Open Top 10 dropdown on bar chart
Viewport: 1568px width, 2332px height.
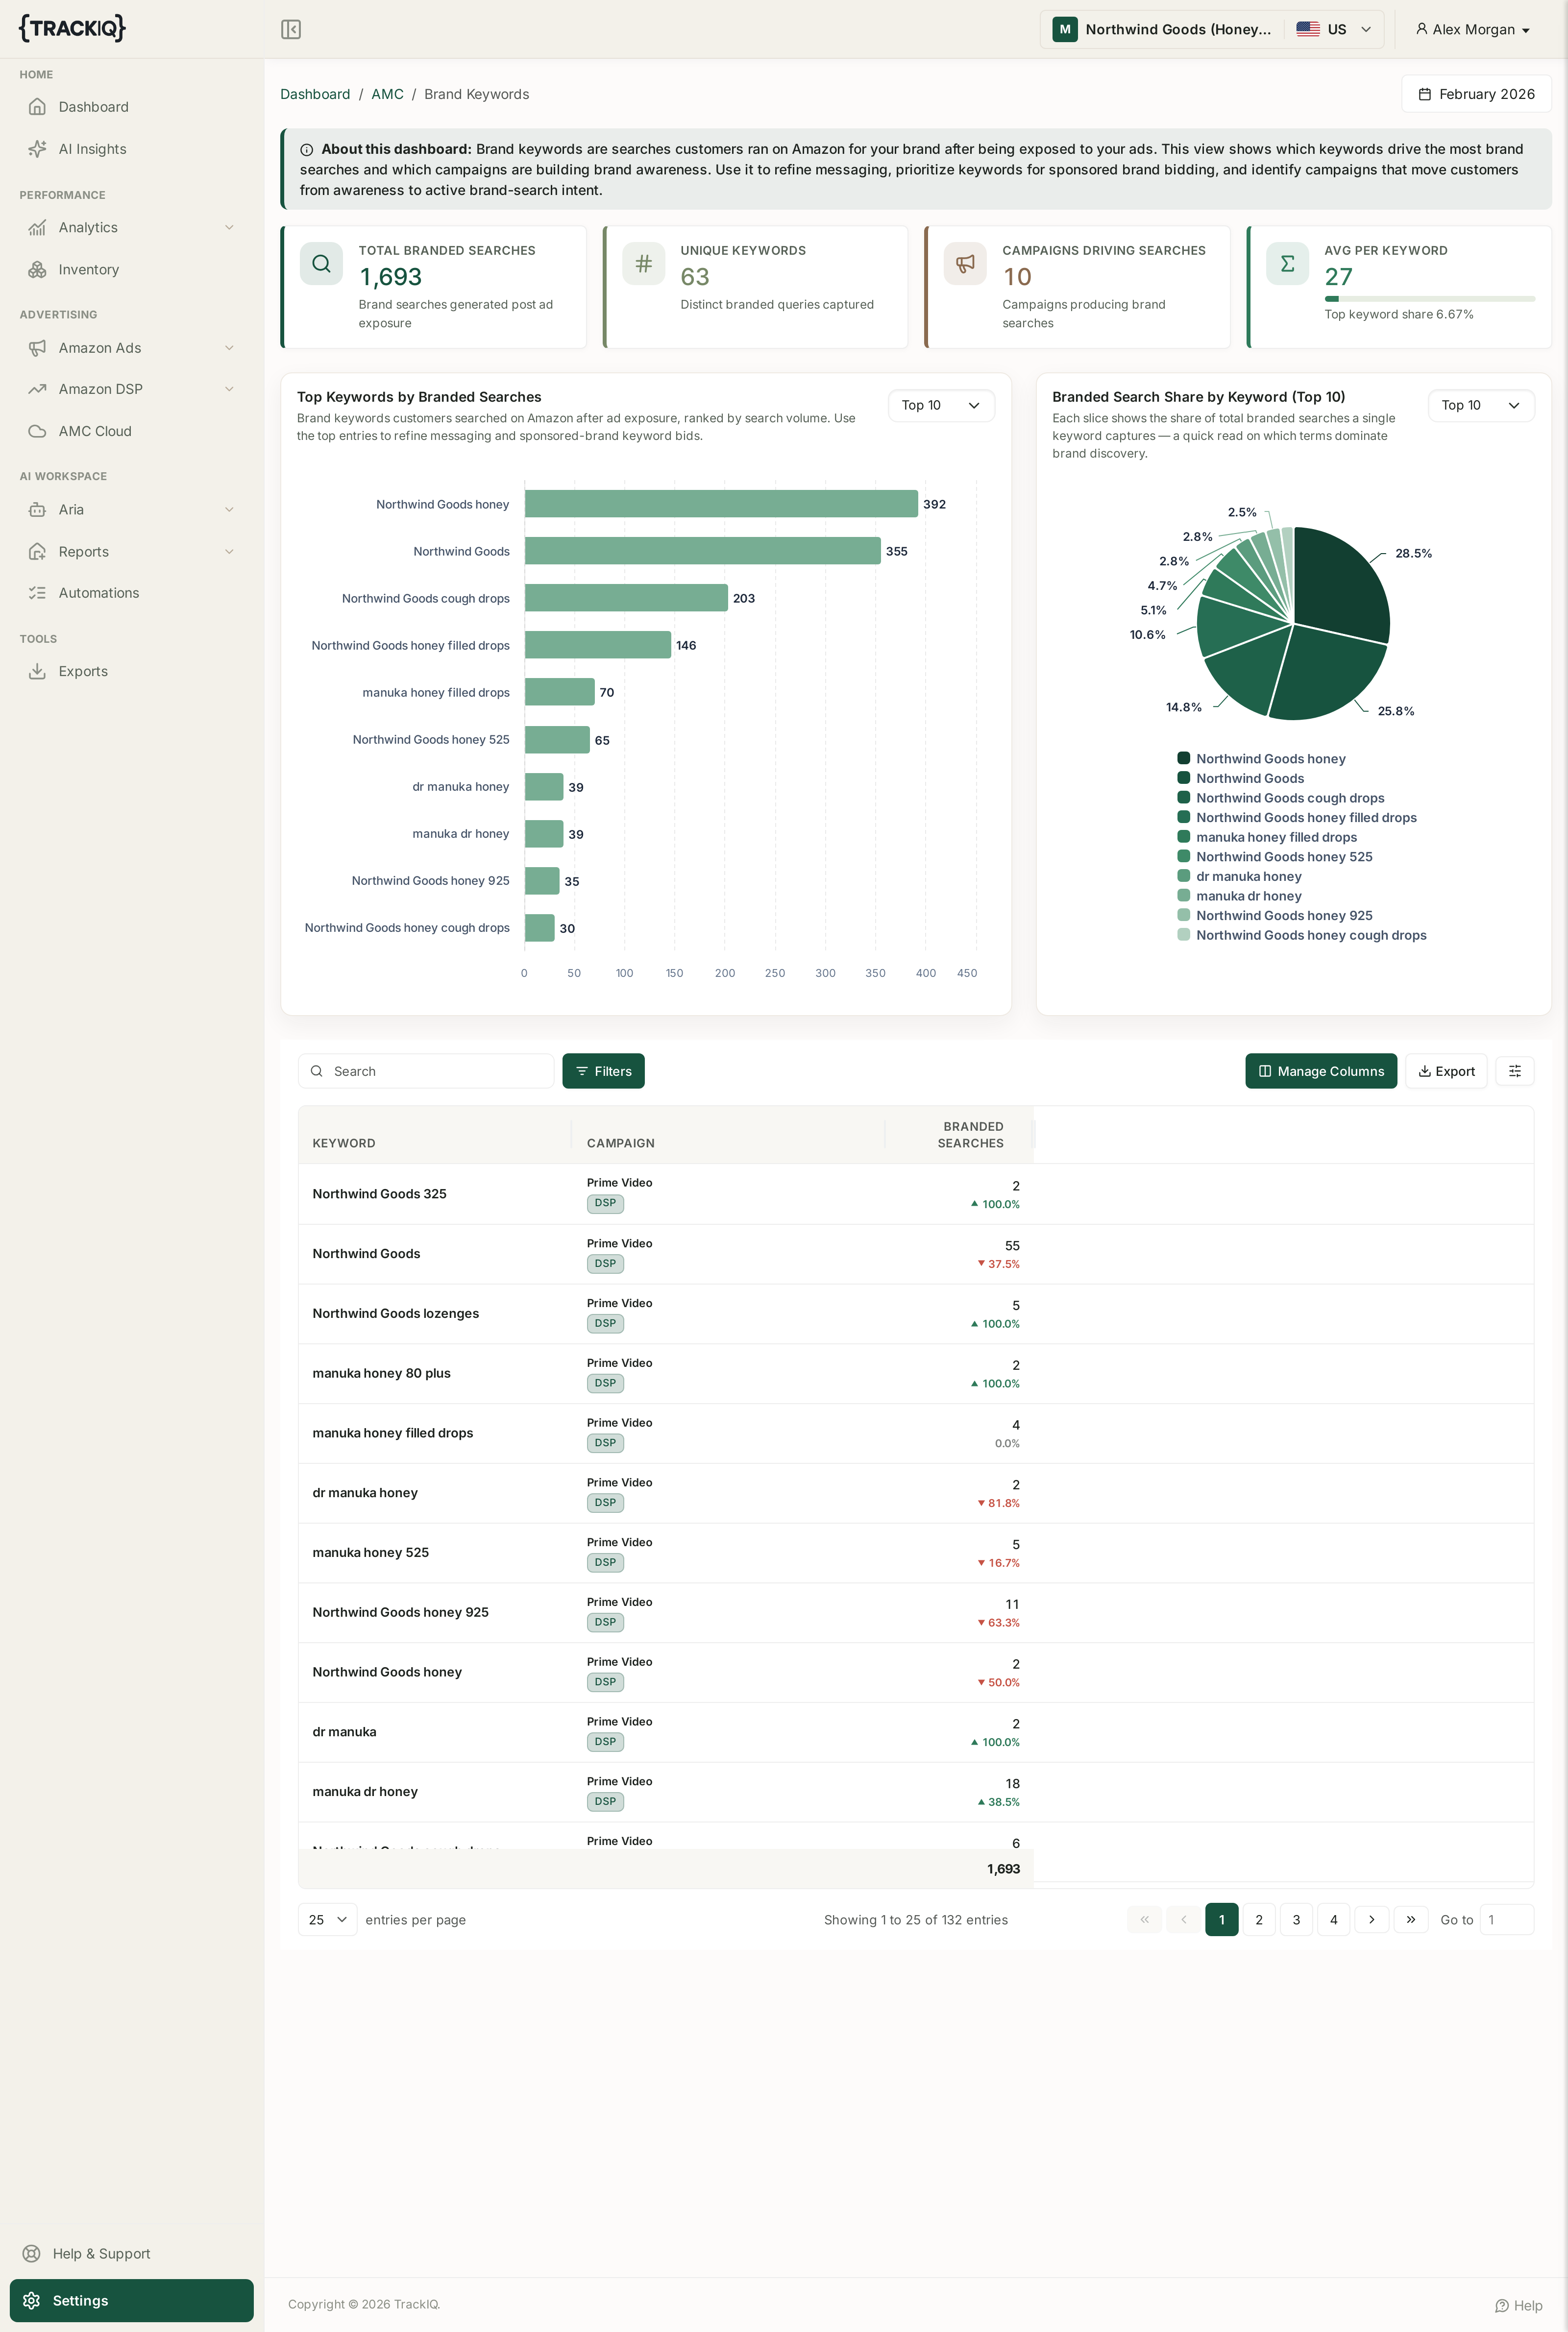tap(940, 405)
